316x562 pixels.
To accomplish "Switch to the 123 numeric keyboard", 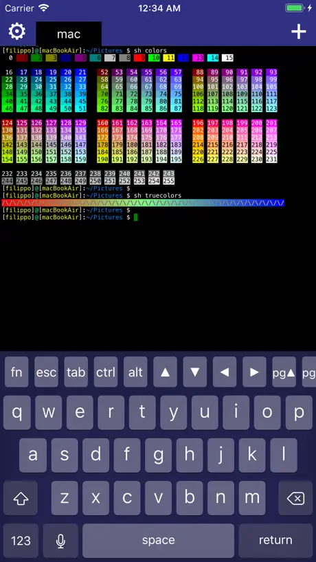I will (x=21, y=541).
